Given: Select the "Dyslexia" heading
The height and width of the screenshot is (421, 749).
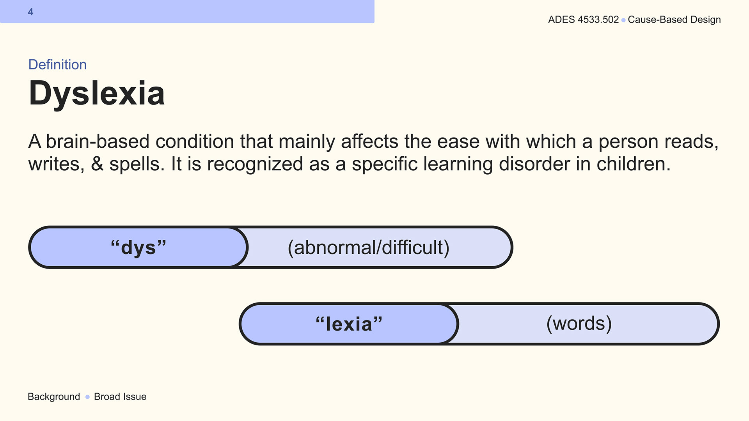Looking at the screenshot, I should [97, 94].
